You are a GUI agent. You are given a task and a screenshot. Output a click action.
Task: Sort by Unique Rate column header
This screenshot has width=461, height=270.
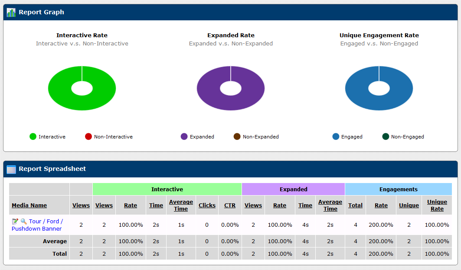(x=437, y=206)
